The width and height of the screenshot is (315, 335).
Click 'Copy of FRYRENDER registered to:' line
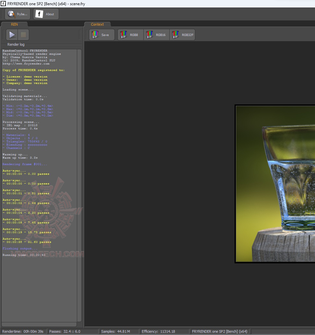tap(33, 70)
